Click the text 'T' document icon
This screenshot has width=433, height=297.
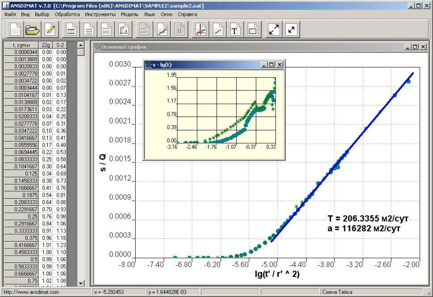click(x=236, y=29)
